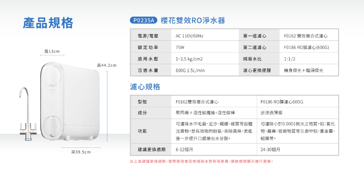Click the faucet product image
Viewport: 364px width, 175px height.
pos(28,114)
